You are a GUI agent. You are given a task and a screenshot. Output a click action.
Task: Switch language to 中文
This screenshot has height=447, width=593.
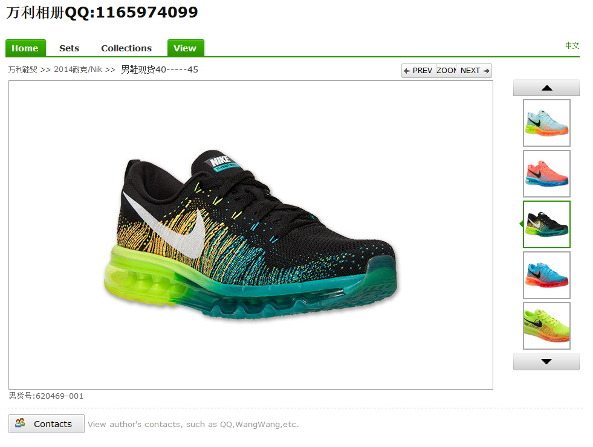pos(572,46)
